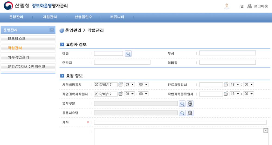Viewport: 272px width, 145px height.
Task: Open the 작업계획종료일시 hour dropdown
Action: pyautogui.click(x=235, y=94)
